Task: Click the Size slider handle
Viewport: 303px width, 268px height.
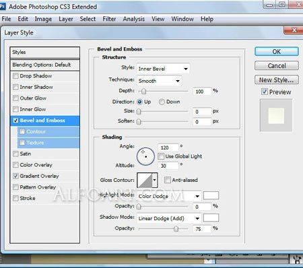Action: coord(139,112)
